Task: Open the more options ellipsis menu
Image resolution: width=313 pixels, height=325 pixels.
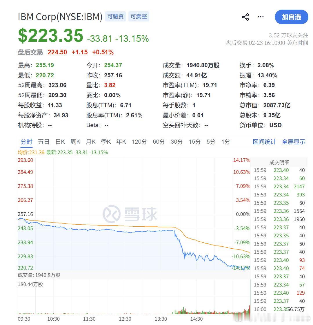Action: [260, 17]
